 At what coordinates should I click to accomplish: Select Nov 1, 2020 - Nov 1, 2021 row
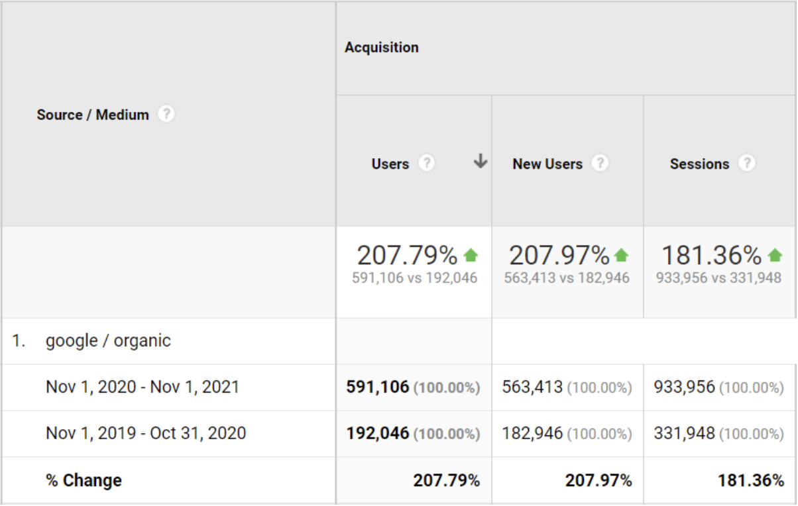[x=142, y=387]
